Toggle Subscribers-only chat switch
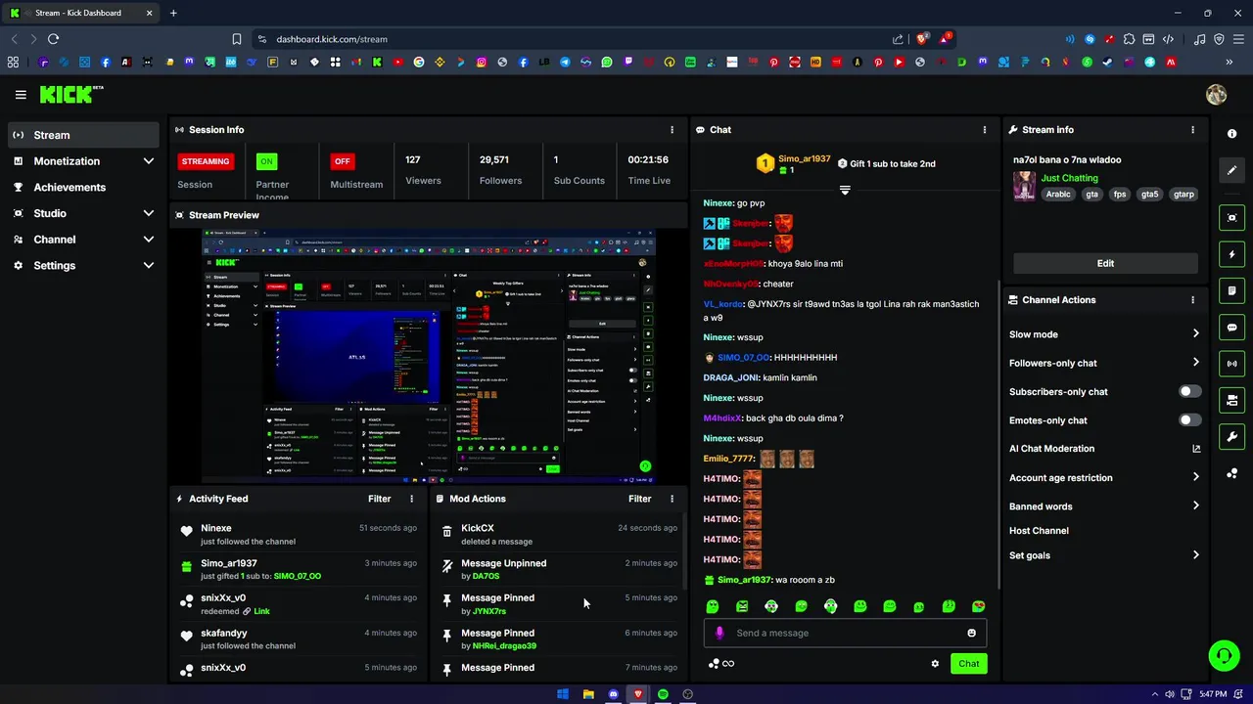 click(x=1189, y=391)
